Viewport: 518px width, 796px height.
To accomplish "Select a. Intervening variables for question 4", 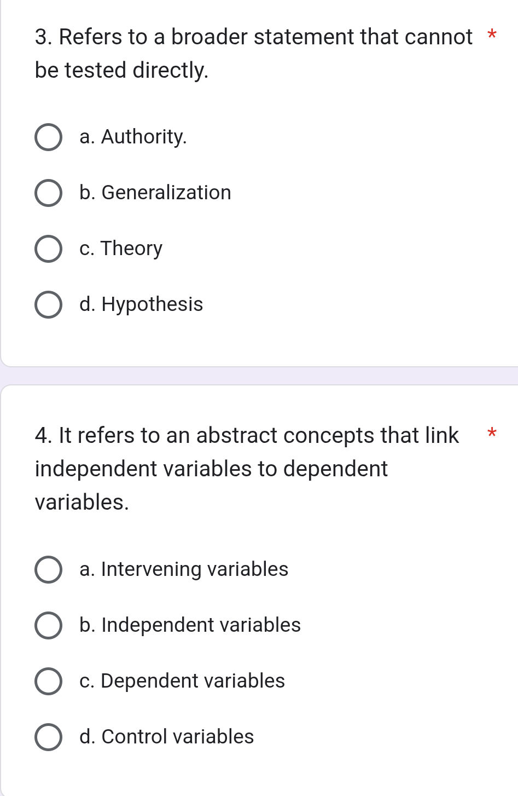I will click(x=49, y=570).
